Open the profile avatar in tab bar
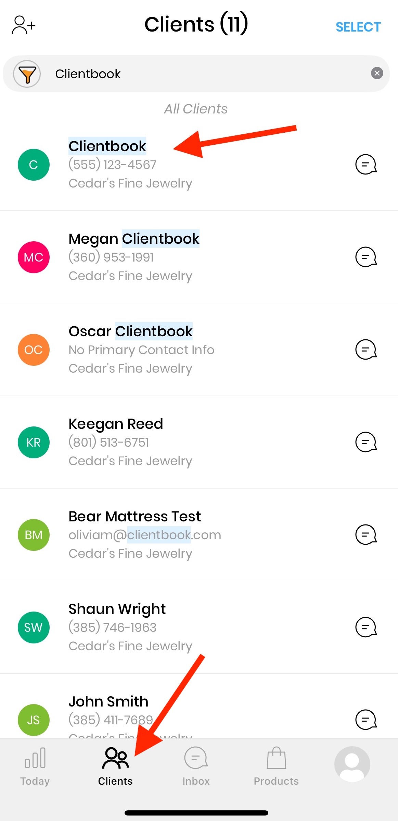The height and width of the screenshot is (821, 398). (352, 764)
